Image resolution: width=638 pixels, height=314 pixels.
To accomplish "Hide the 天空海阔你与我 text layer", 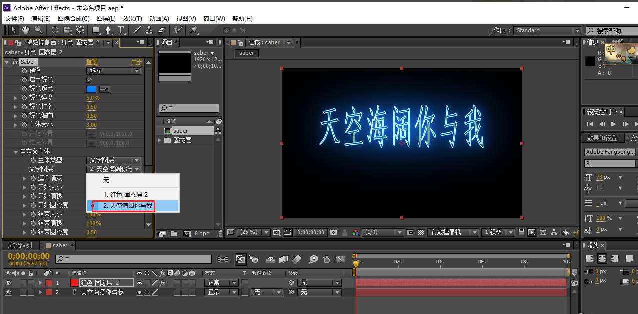I will pyautogui.click(x=8, y=292).
